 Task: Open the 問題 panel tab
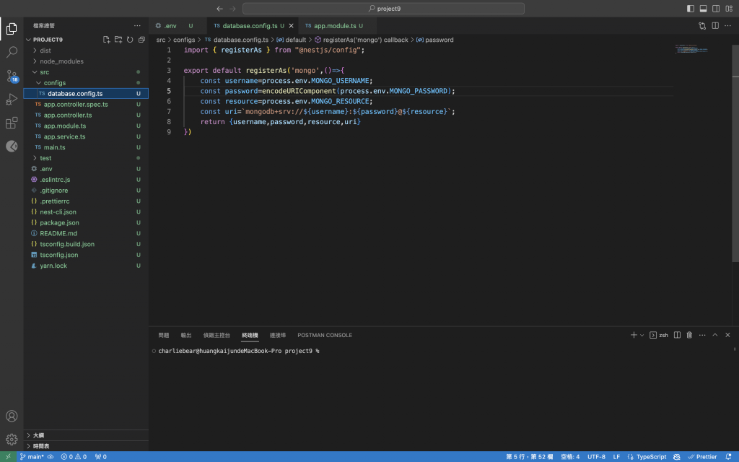pos(164,335)
